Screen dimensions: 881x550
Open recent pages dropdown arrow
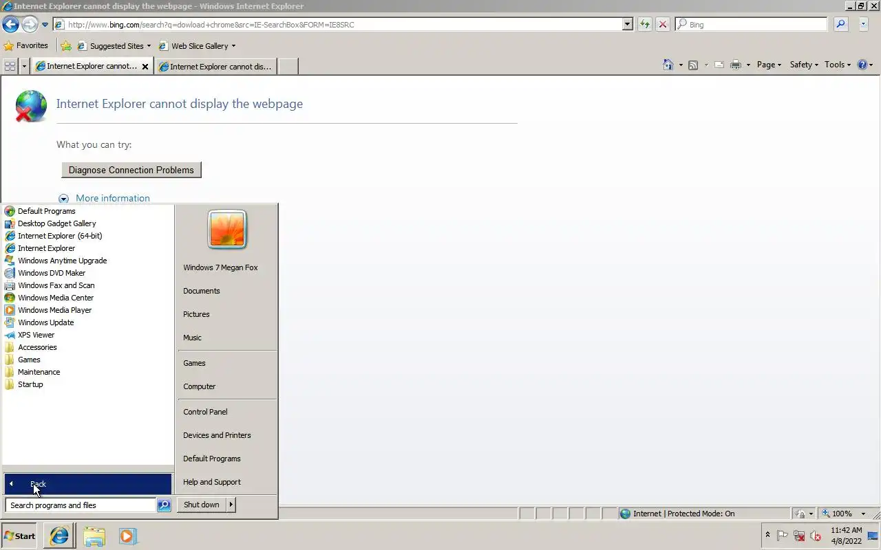click(x=45, y=25)
